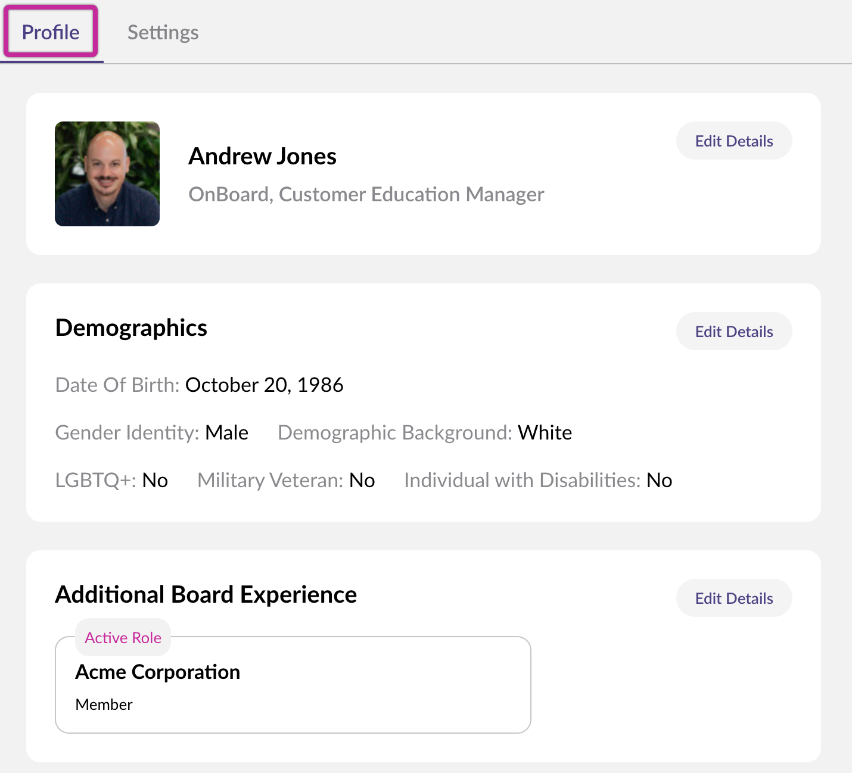Click the Gender Identity label

[128, 432]
